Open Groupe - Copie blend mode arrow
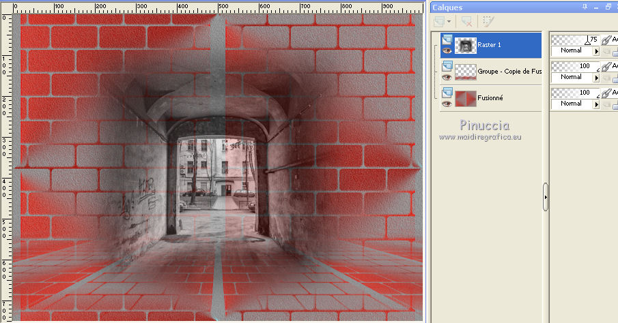618x323 pixels. coord(596,78)
